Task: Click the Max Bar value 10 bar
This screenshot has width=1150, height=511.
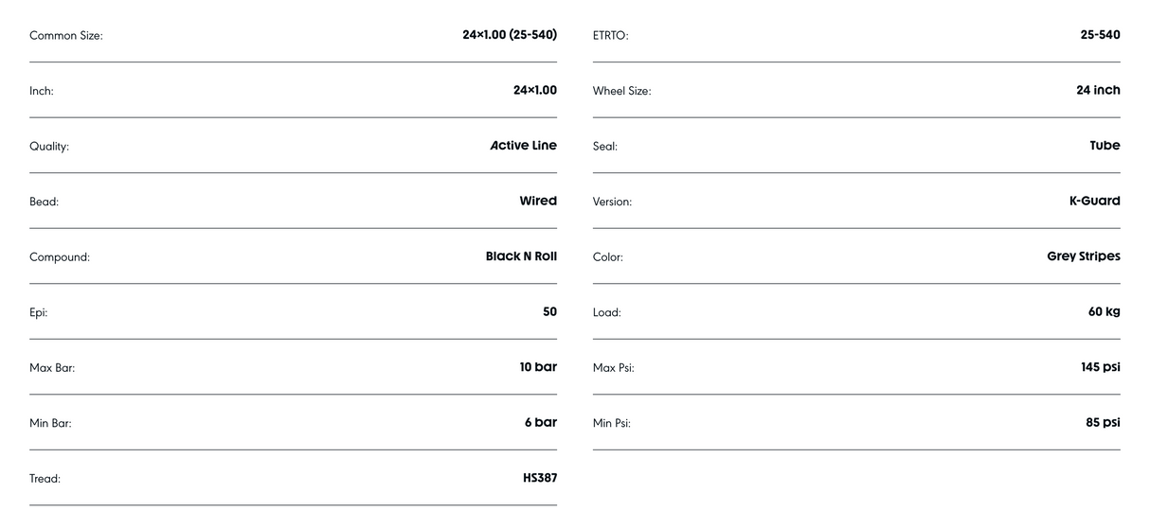Action: point(538,367)
